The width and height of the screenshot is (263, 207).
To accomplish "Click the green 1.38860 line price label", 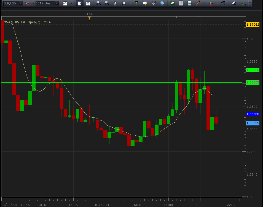I will point(253,70).
